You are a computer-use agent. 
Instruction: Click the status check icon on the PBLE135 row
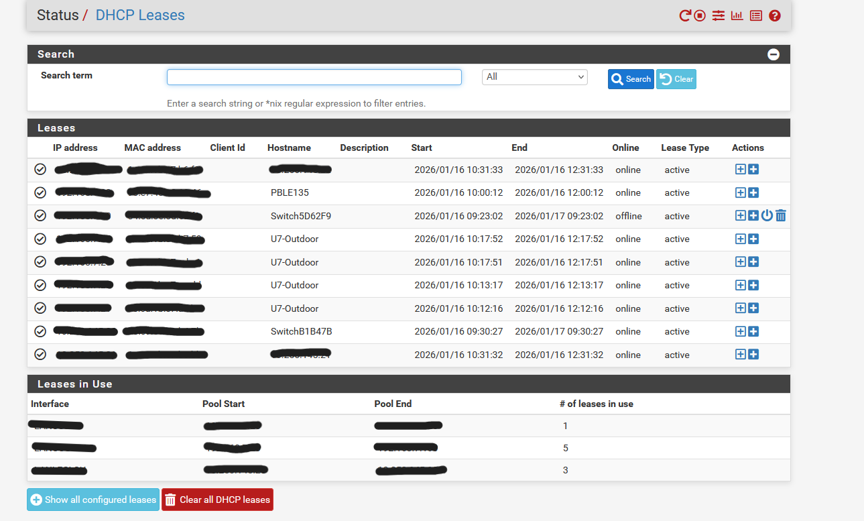pos(40,193)
